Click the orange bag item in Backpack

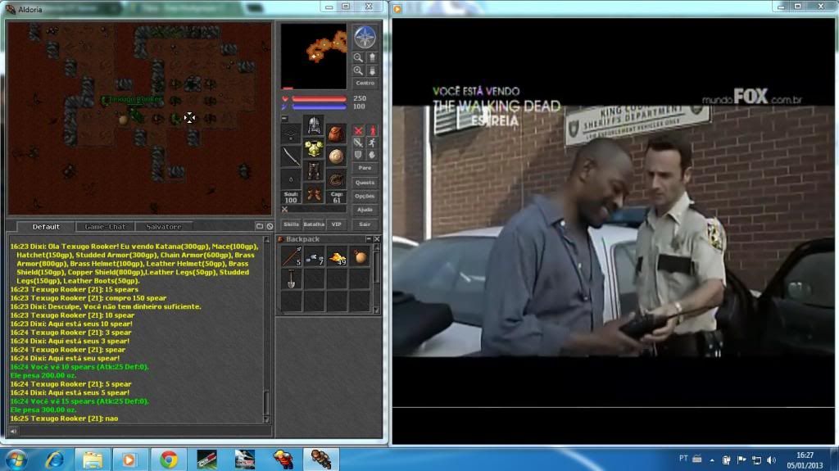tap(360, 257)
